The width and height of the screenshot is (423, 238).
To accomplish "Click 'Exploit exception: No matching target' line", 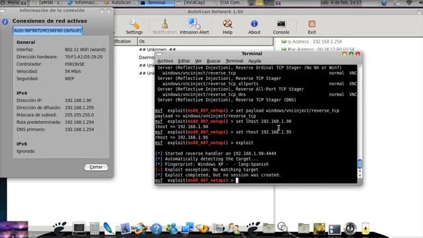I will pyautogui.click(x=207, y=170).
